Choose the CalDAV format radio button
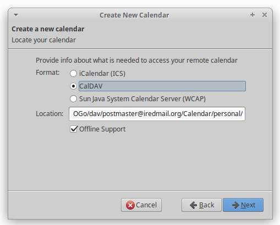 click(73, 86)
